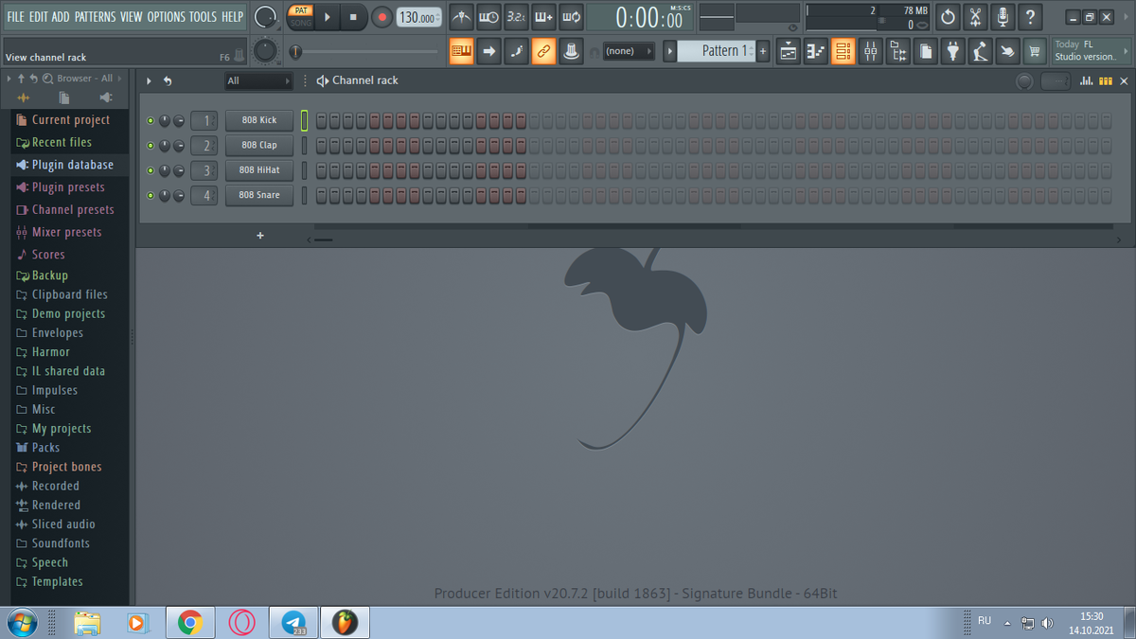Expand the Packs folder in browser
The height and width of the screenshot is (639, 1136).
(x=45, y=448)
